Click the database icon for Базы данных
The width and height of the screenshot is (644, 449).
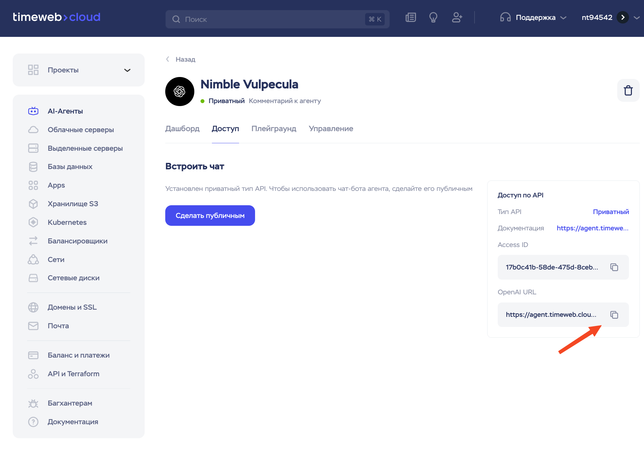point(33,167)
